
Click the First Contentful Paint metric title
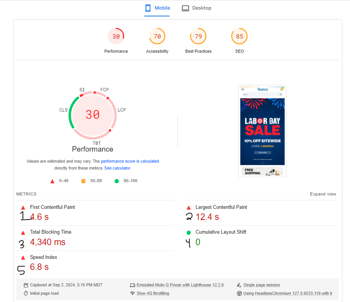[x=53, y=207]
